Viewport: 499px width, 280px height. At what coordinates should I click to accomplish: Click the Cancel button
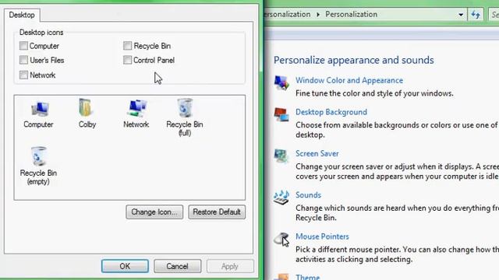(x=177, y=266)
